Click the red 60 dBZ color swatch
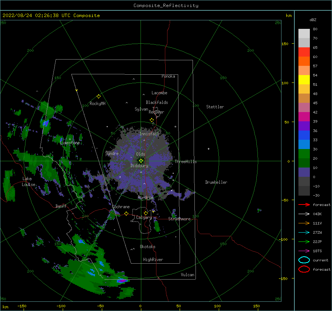 pos(304,52)
